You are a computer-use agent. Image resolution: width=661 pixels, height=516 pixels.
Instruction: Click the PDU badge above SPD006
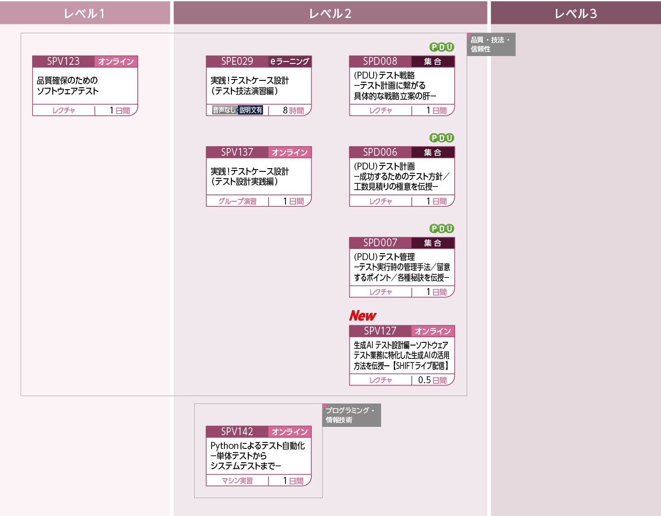click(x=442, y=138)
